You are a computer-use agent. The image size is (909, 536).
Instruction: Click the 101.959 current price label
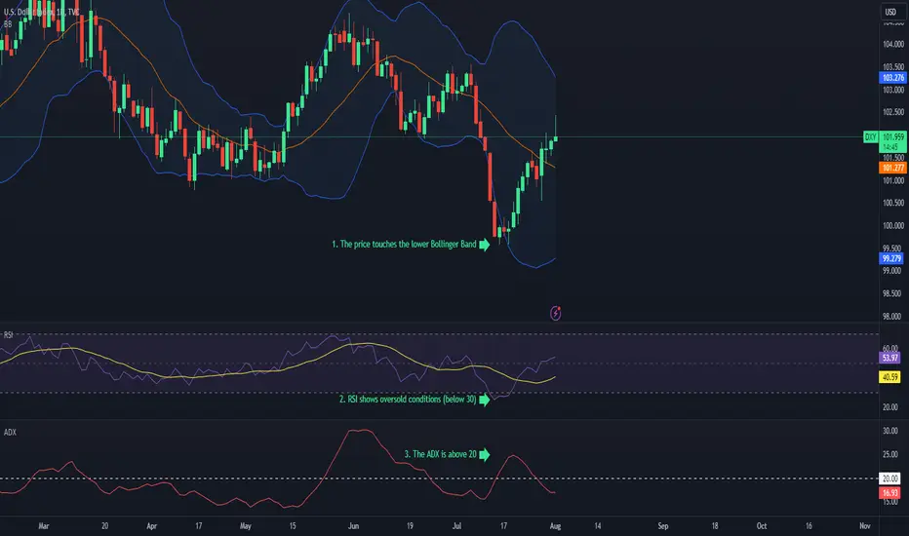(x=892, y=137)
